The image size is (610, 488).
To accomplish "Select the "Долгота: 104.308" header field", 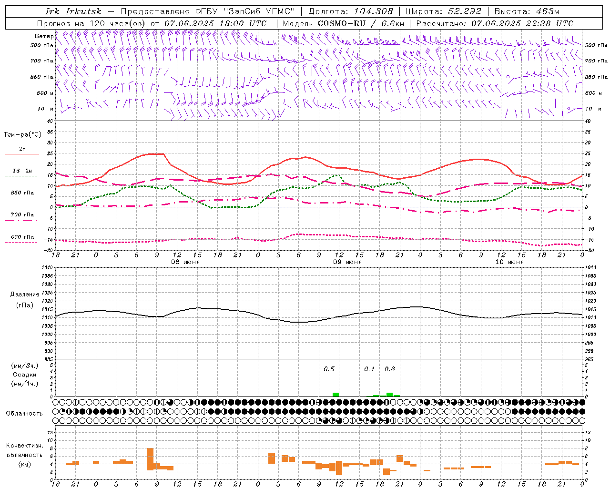I will pyautogui.click(x=351, y=11).
